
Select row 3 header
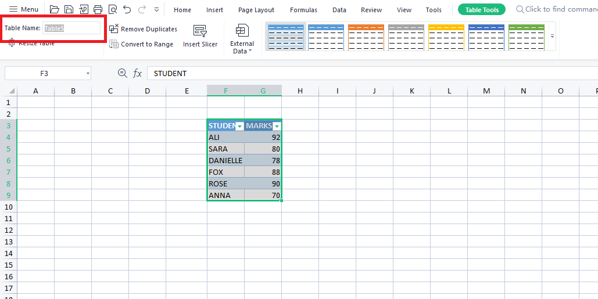(9, 125)
